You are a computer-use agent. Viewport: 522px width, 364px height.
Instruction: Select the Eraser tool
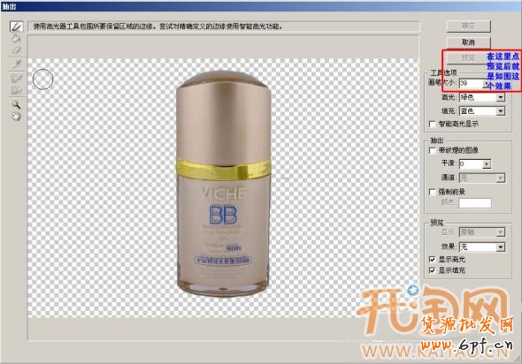pos(16,50)
